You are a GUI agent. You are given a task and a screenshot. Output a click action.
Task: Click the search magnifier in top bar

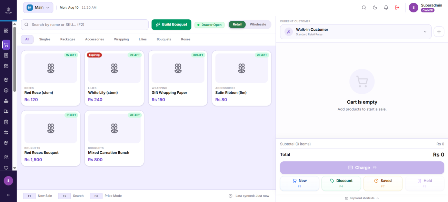click(x=364, y=8)
